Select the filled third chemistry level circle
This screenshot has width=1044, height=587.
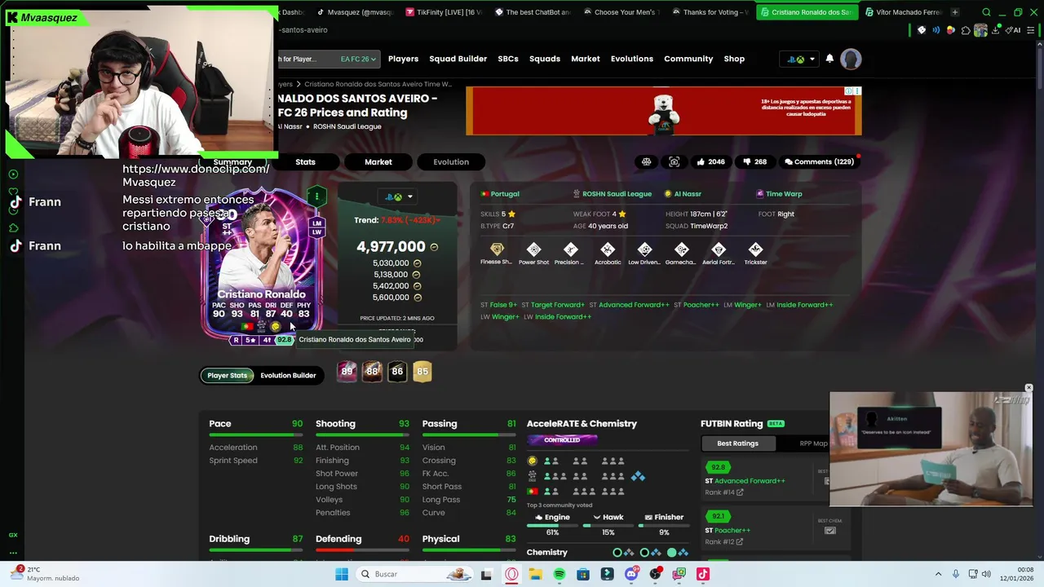(x=672, y=552)
